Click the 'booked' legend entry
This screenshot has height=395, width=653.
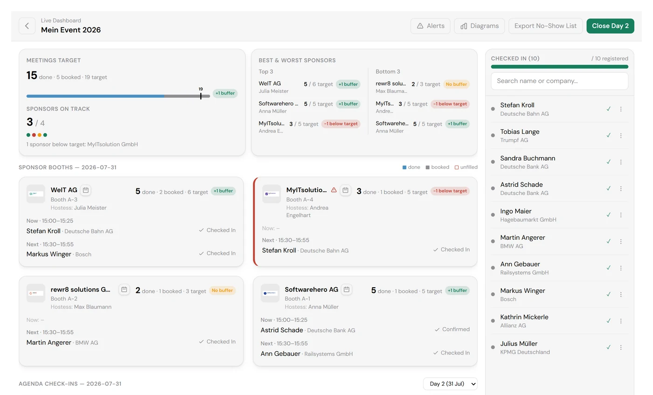[438, 167]
